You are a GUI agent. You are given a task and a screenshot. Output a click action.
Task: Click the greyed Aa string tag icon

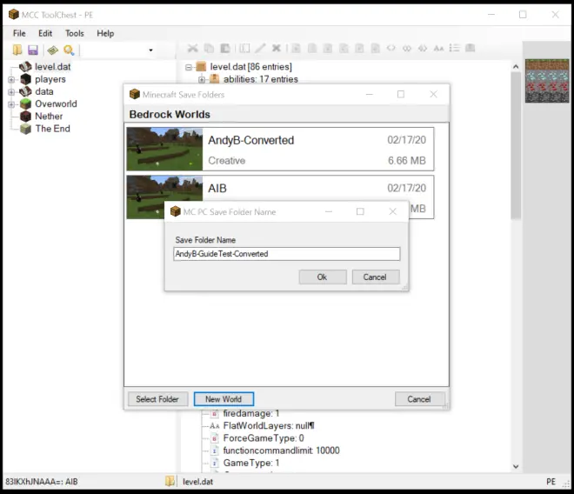click(x=438, y=48)
